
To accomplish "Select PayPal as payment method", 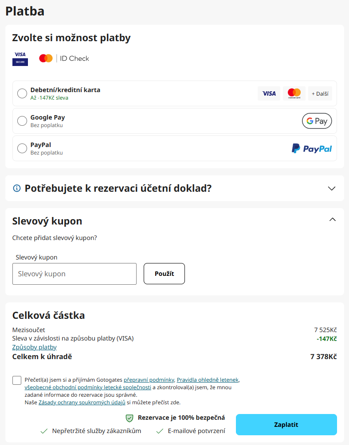I will click(22, 148).
